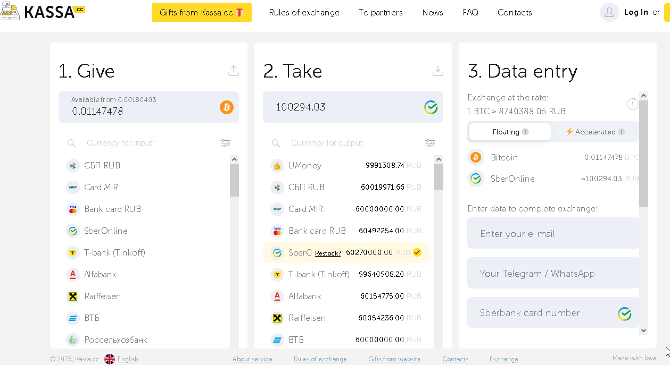The width and height of the screenshot is (670, 365).
Task: Select Bank card RUB in Take list
Action: [346, 231]
